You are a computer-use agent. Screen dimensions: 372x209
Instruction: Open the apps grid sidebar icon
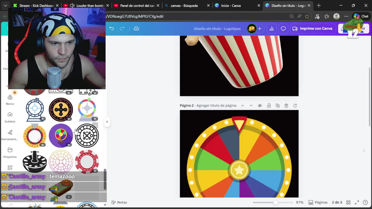(x=10, y=168)
